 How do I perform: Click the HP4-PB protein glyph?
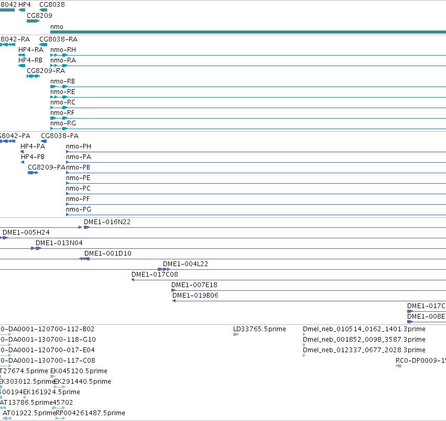pyautogui.click(x=23, y=162)
